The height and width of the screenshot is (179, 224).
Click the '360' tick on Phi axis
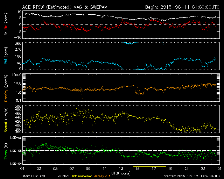18,43
